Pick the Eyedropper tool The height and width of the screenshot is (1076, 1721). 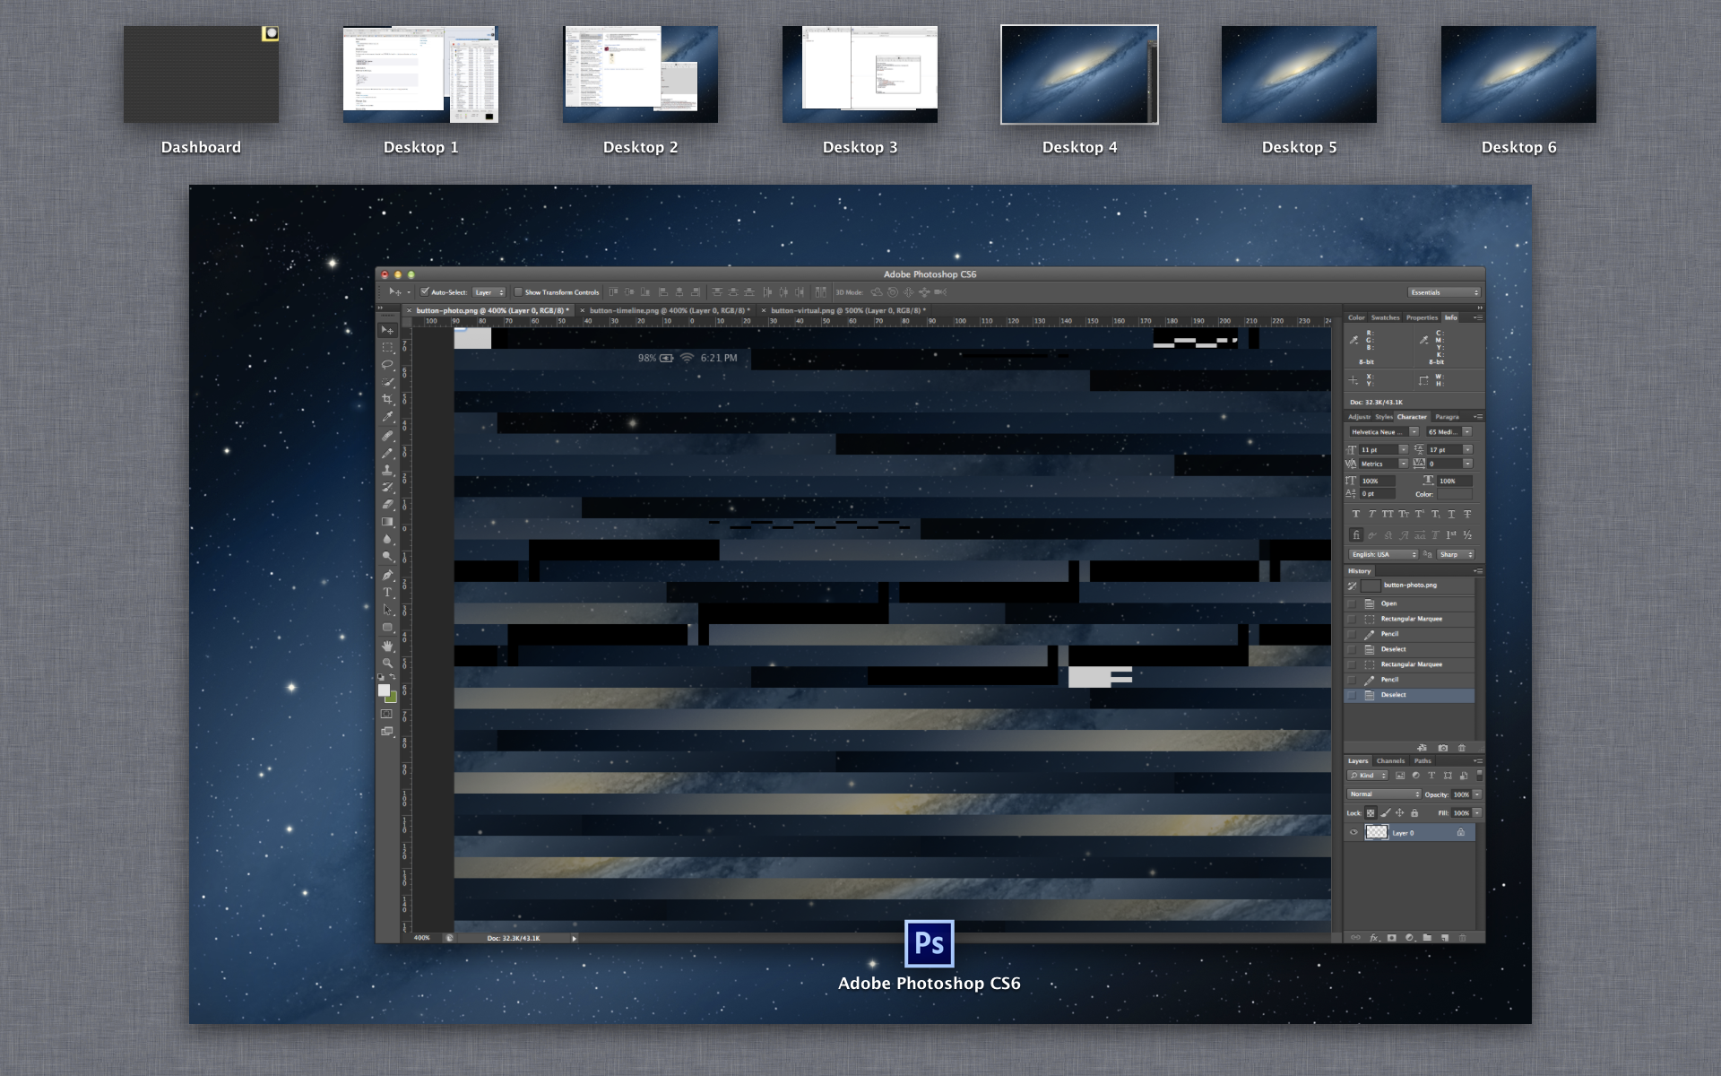click(387, 417)
